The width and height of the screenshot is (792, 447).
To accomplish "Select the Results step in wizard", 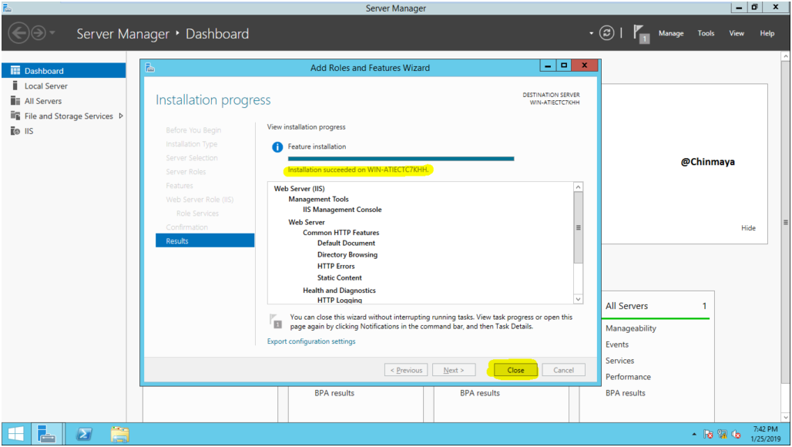I will [205, 241].
